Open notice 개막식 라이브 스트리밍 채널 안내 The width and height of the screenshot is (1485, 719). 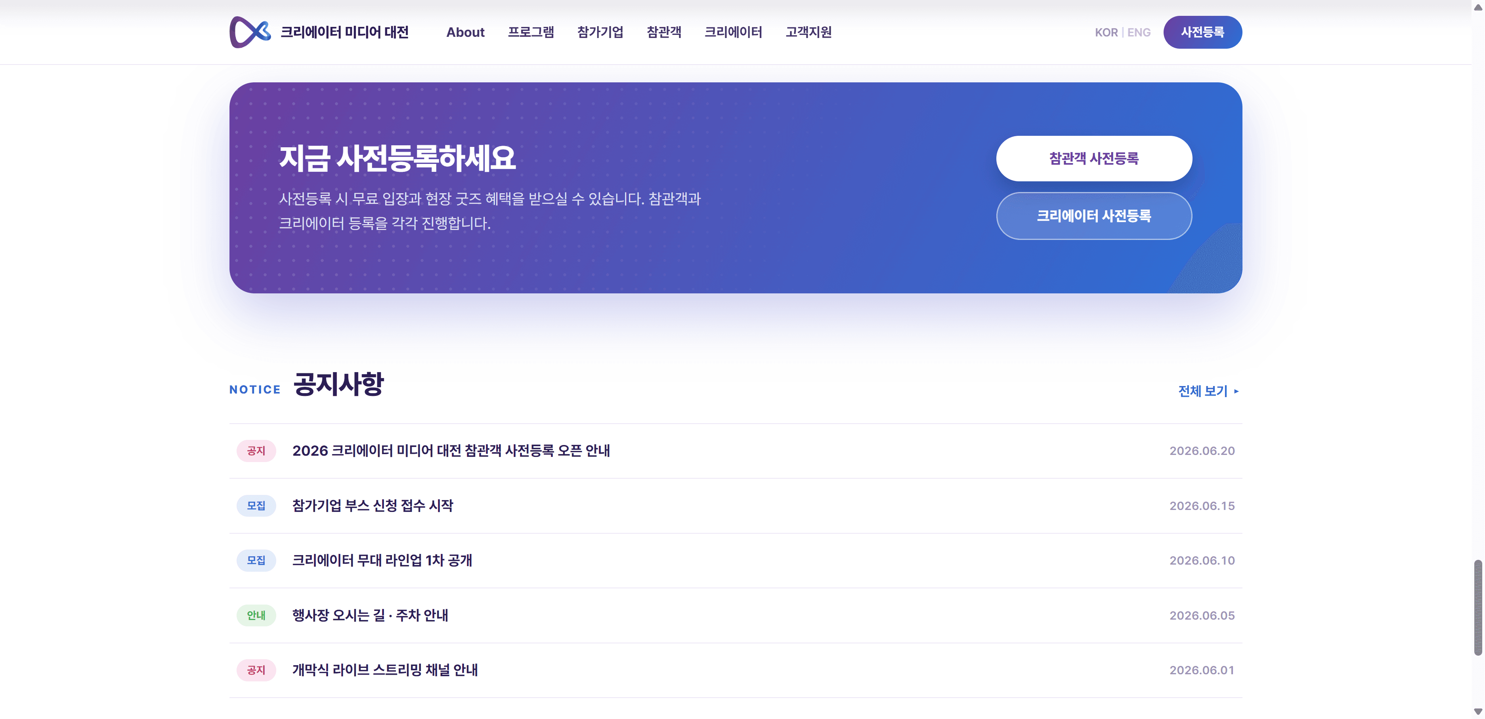(x=736, y=670)
